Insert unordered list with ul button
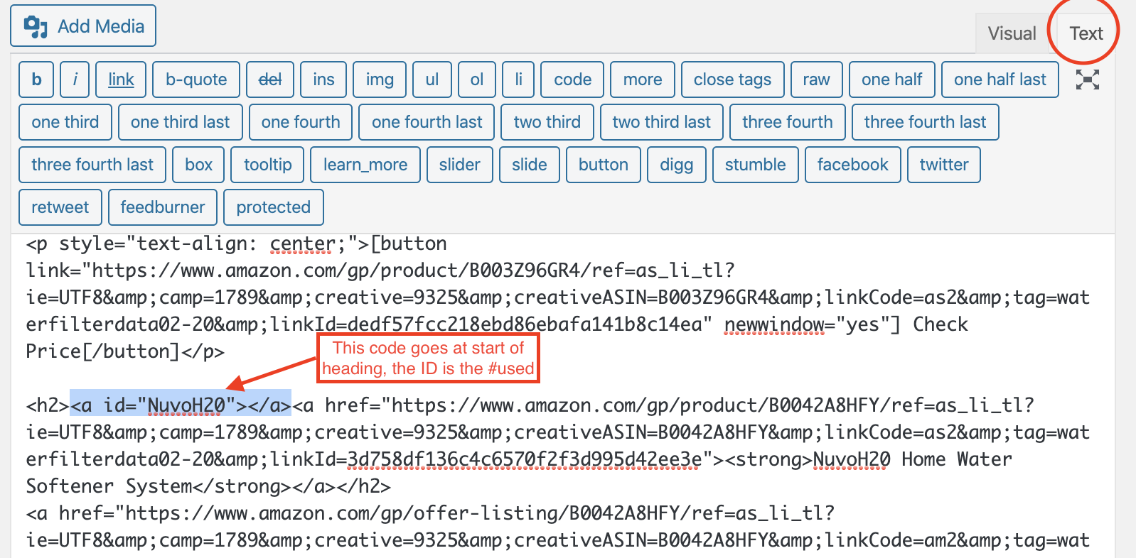 [x=432, y=80]
